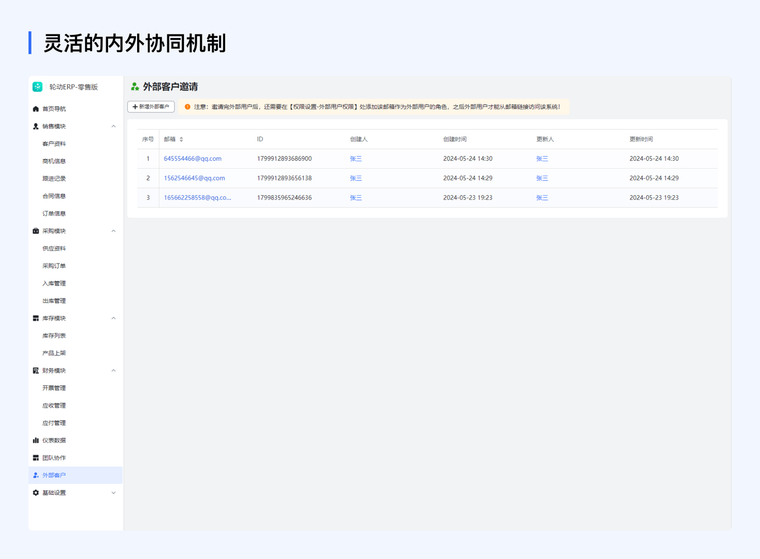This screenshot has height=559, width=760.
Task: Click the briefcase icon beside 采购模块
Action: pos(36,231)
